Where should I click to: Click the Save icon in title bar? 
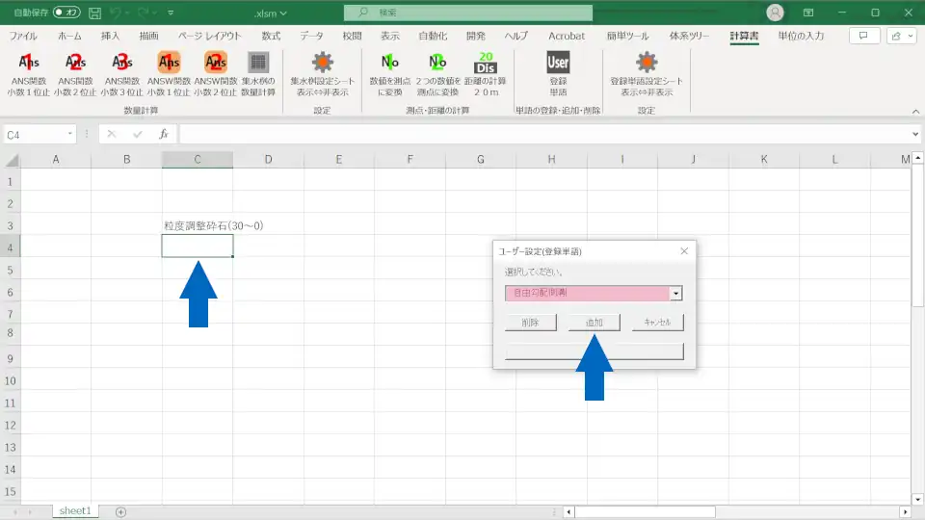[x=94, y=13]
